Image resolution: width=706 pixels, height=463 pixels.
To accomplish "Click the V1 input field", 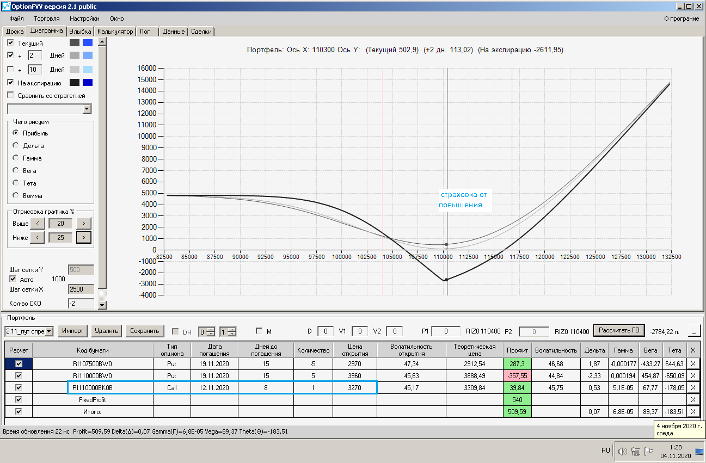I will tap(360, 331).
